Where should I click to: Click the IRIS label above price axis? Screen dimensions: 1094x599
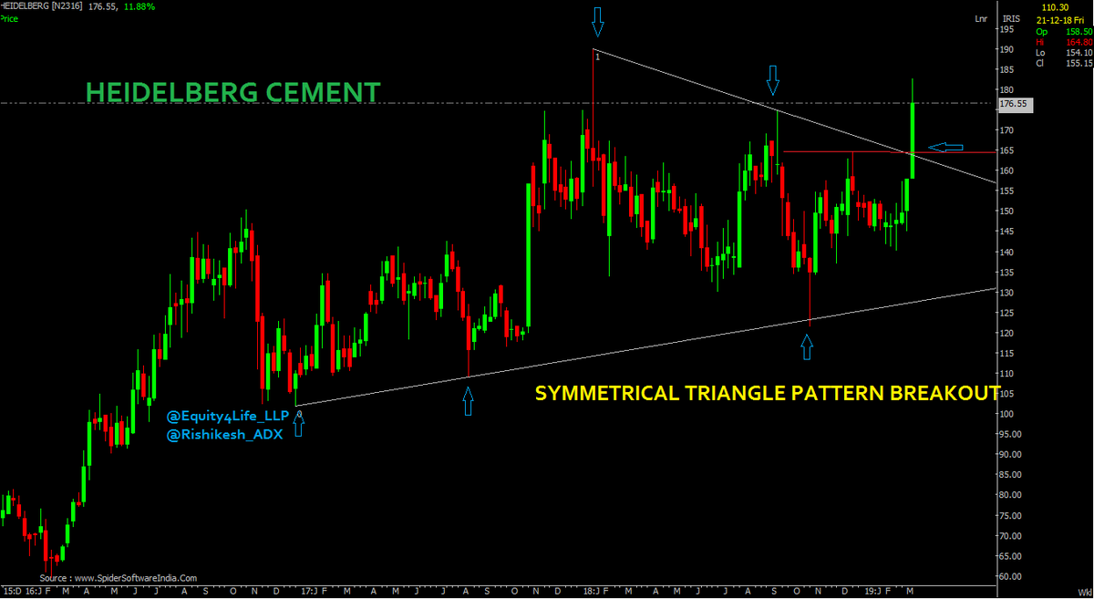tap(1011, 17)
